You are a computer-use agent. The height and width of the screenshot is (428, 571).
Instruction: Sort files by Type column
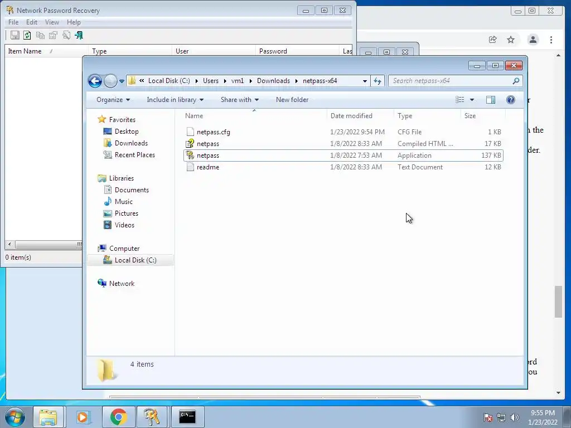(x=427, y=116)
